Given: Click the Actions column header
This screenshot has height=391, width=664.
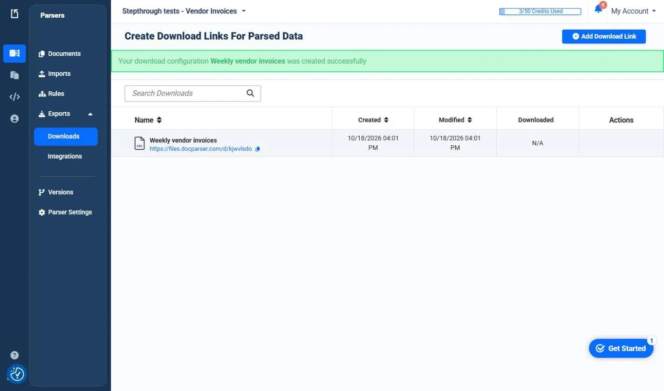Looking at the screenshot, I should click(621, 120).
